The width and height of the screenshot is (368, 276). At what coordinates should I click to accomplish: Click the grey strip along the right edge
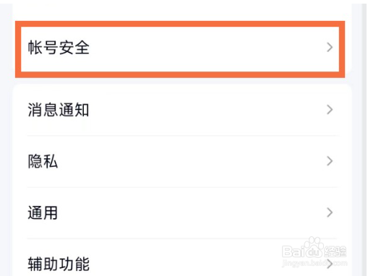click(x=364, y=139)
